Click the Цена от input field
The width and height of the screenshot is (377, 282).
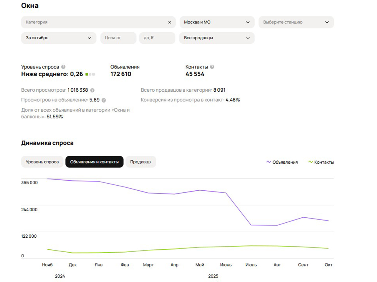click(x=118, y=38)
